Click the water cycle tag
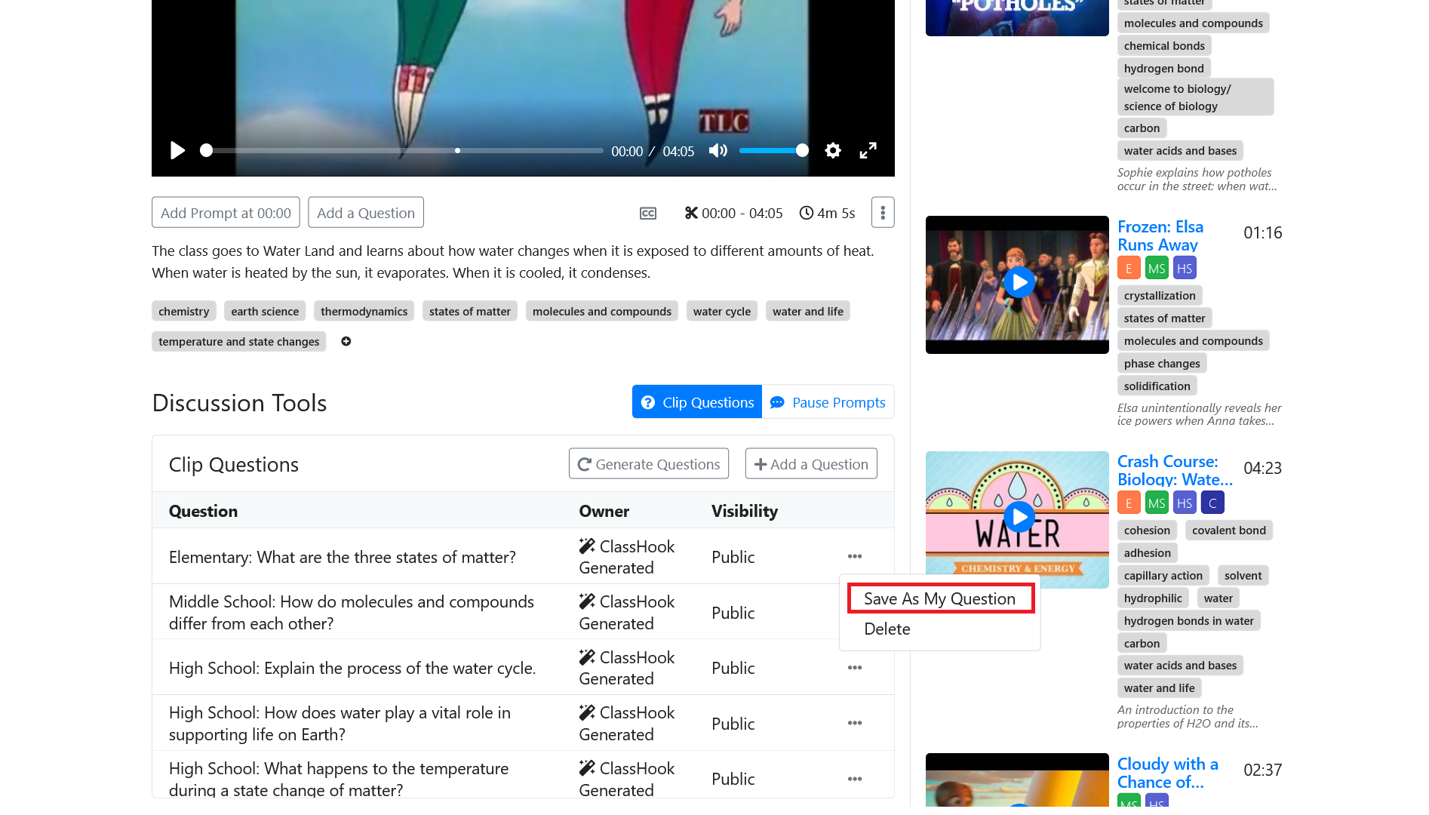This screenshot has height=815, width=1429. click(x=722, y=311)
